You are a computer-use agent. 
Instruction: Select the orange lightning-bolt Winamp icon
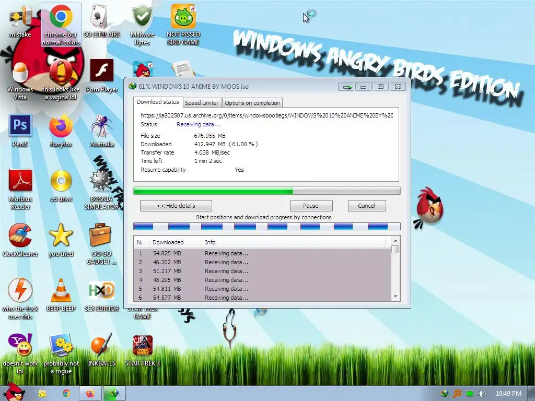[x=20, y=299]
